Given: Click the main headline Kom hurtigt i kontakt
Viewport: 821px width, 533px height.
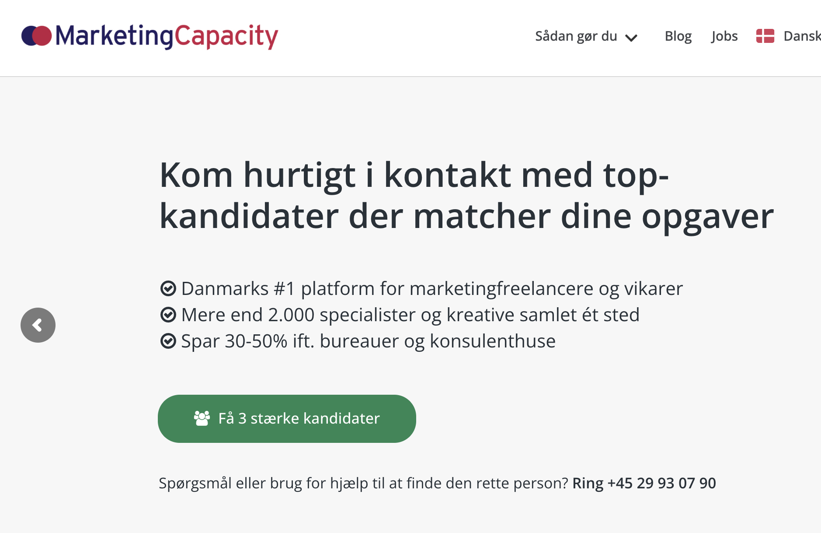Looking at the screenshot, I should coord(466,195).
